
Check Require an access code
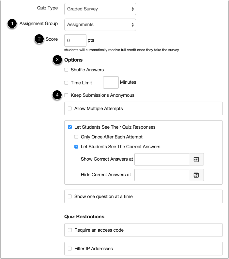70,230
